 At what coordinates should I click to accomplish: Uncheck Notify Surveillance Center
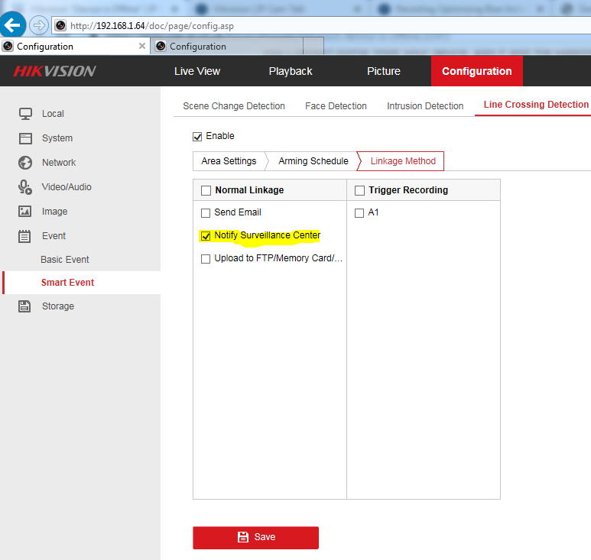pos(205,236)
